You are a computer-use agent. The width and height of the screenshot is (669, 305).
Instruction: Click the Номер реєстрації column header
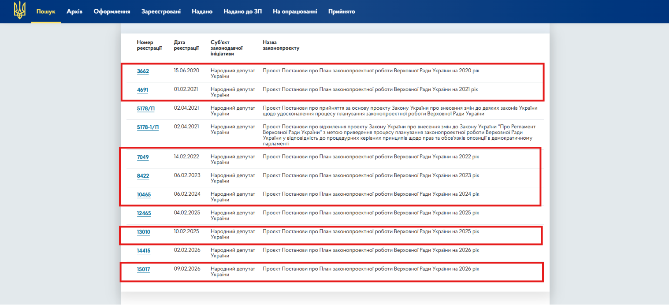(x=149, y=45)
